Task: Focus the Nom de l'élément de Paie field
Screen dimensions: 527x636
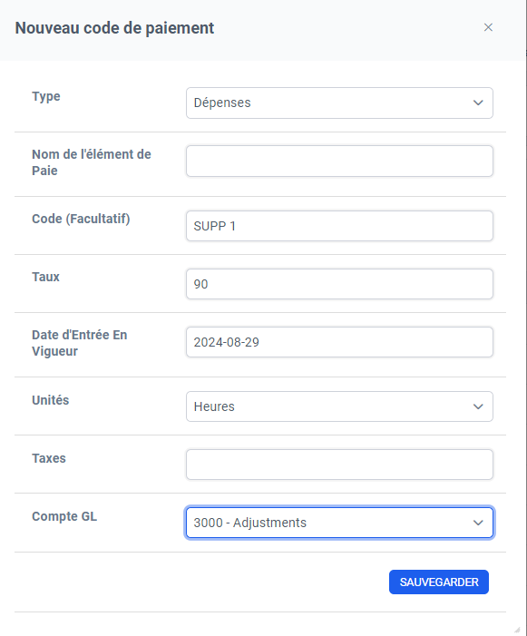Action: [339, 161]
